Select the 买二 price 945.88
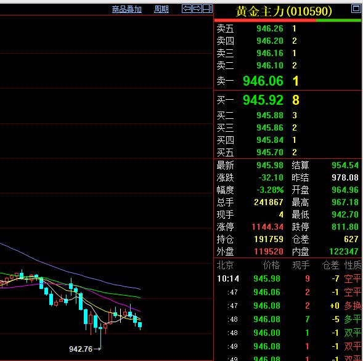This screenshot has width=363, height=361. (x=270, y=115)
